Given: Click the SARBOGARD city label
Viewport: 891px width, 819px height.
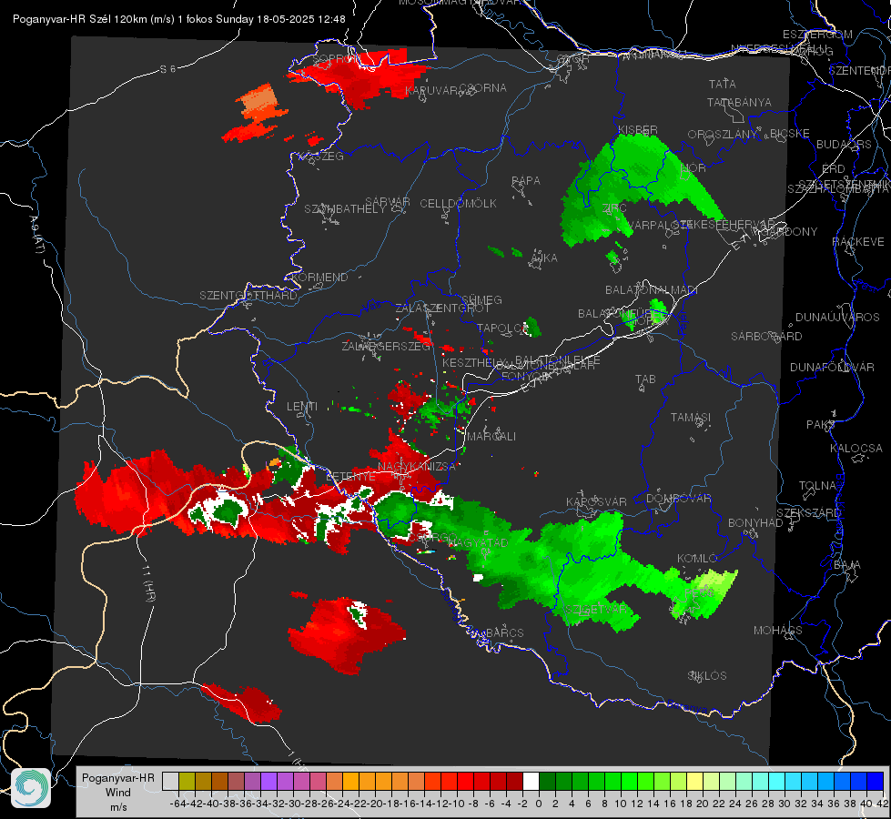Looking at the screenshot, I should coord(766,337).
